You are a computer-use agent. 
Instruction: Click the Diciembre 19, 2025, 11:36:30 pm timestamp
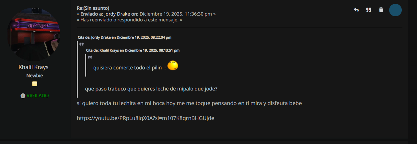coord(176,14)
